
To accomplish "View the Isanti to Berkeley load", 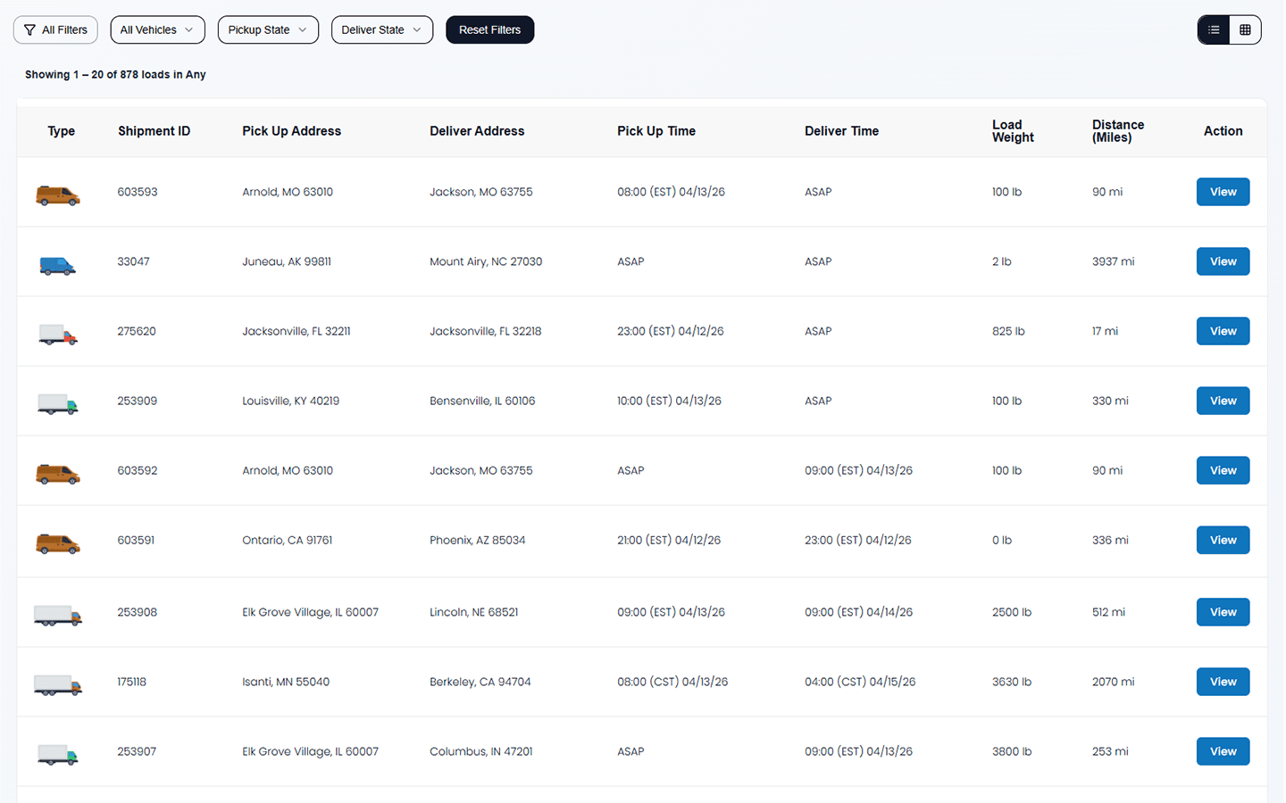I will (x=1223, y=682).
